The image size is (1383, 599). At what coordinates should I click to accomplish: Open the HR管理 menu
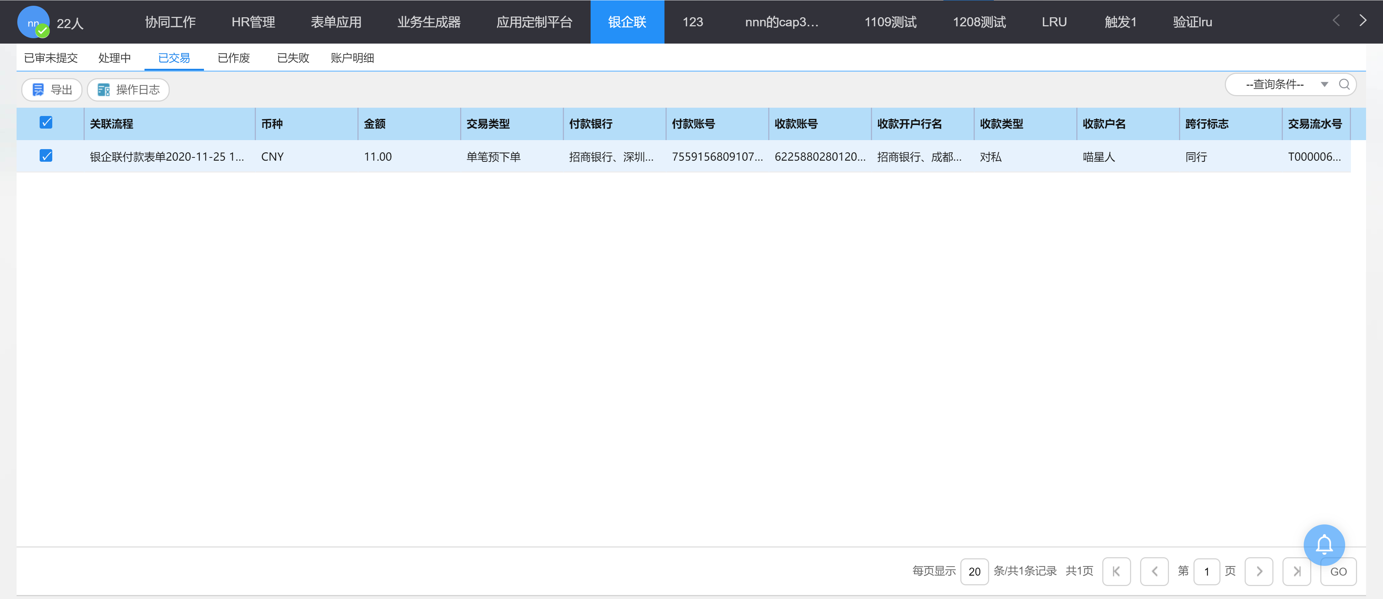click(253, 22)
